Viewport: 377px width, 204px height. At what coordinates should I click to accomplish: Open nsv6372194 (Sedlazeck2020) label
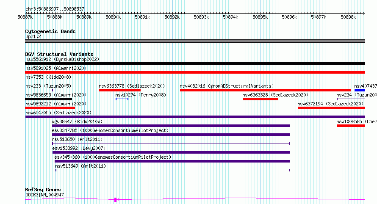[330, 104]
